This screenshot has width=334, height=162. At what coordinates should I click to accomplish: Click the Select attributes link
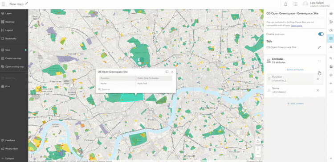click(295, 69)
